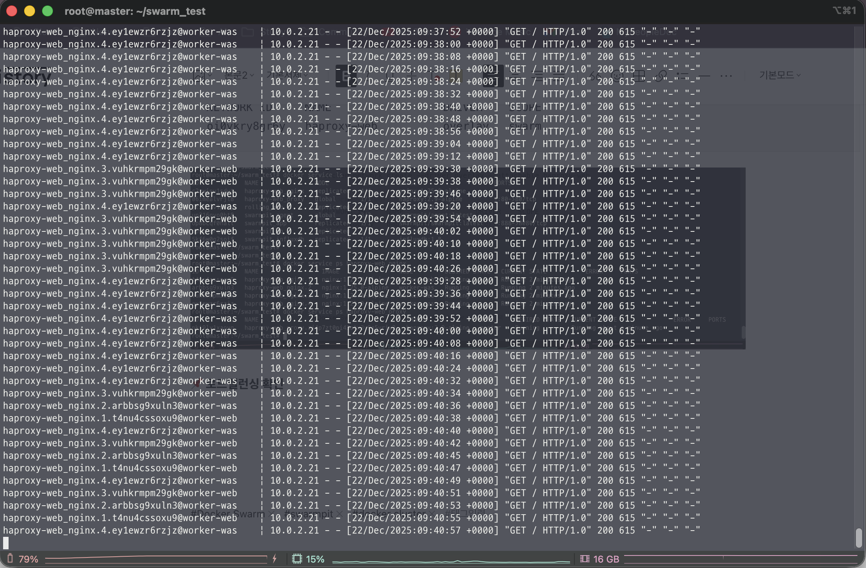This screenshot has height=568, width=866.
Task: Click the log timestamp 09:39:12
Action: click(439, 156)
